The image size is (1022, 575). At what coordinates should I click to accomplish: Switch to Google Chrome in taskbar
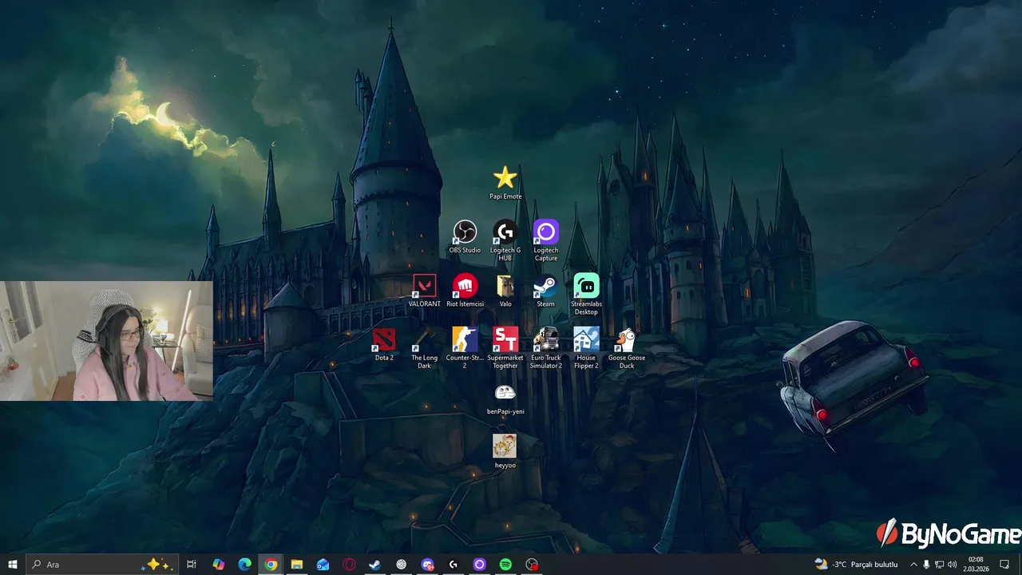(x=271, y=565)
